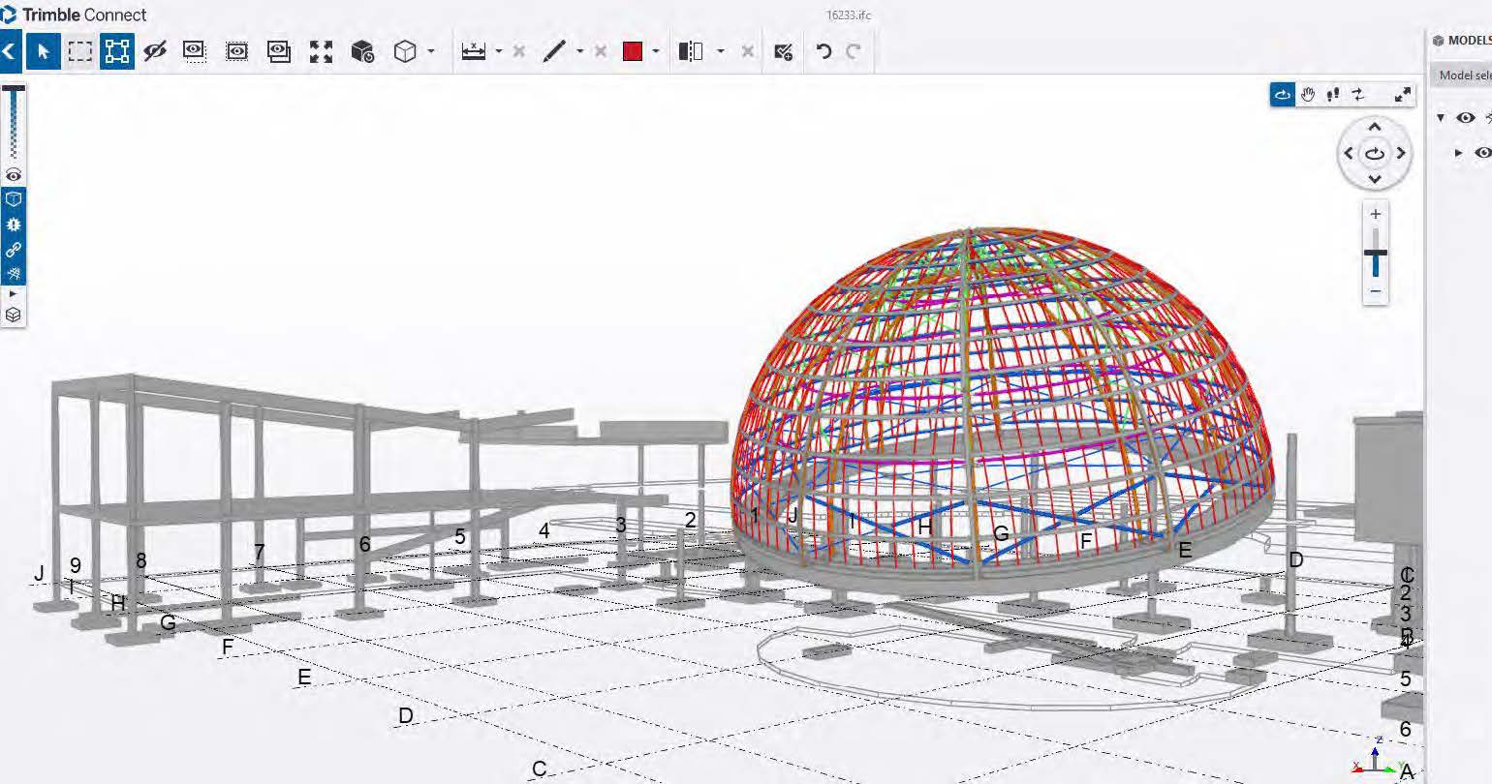Select the arrow pointer selection tool
Screen dimensions: 1492x784
pos(44,52)
